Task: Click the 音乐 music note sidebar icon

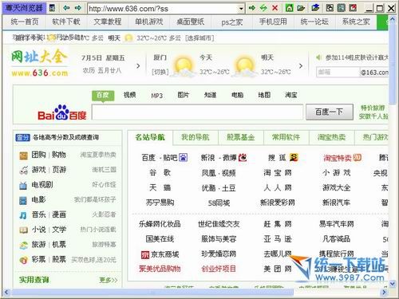Action: (23, 215)
